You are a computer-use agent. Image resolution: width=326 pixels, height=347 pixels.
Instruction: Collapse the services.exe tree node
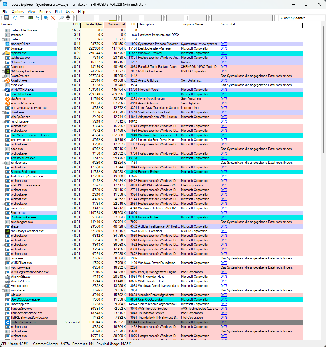pos(3,163)
